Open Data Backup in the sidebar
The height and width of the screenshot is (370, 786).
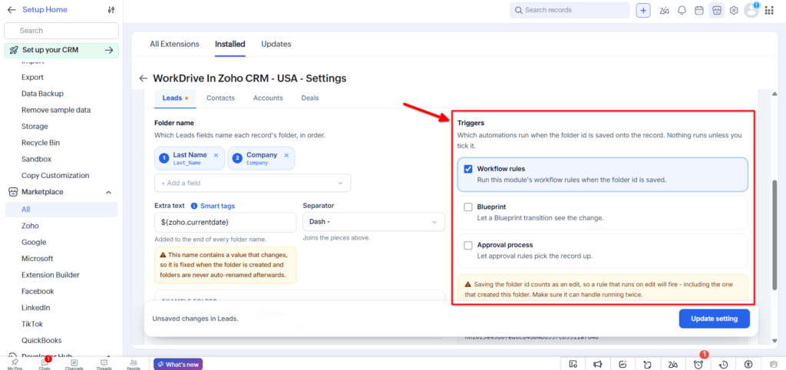[43, 94]
